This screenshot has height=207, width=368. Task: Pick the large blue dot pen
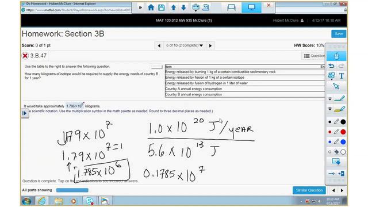(x=343, y=142)
